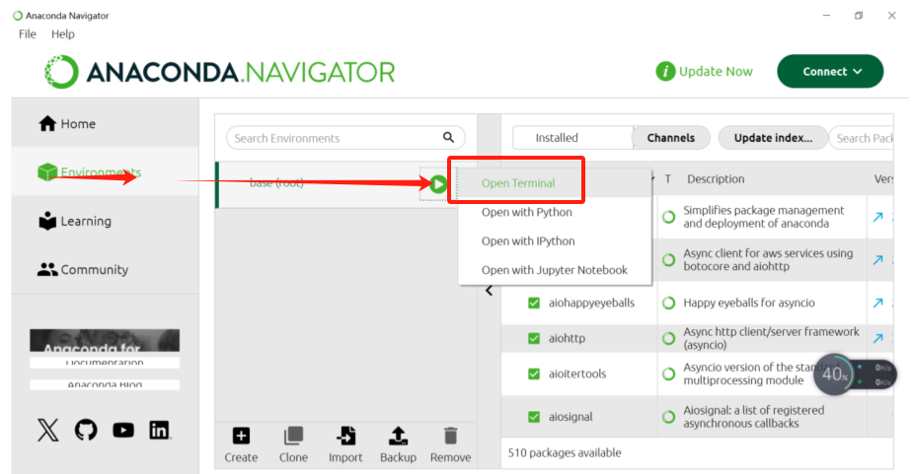This screenshot has height=474, width=912.
Task: Click status circle in aioitertools row
Action: tap(669, 373)
